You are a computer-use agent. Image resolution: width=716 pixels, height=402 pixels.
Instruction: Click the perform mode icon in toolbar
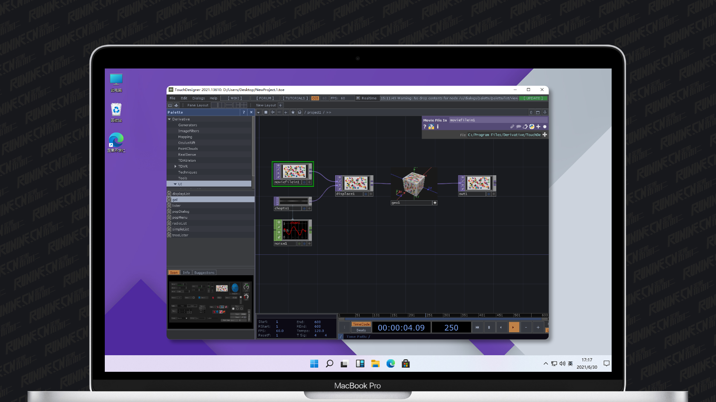(x=170, y=105)
